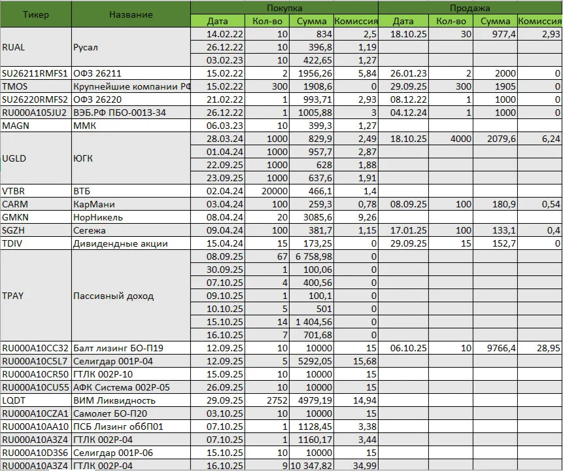563x471 pixels.
Task: Click sale quantity 4000
Action: point(451,138)
